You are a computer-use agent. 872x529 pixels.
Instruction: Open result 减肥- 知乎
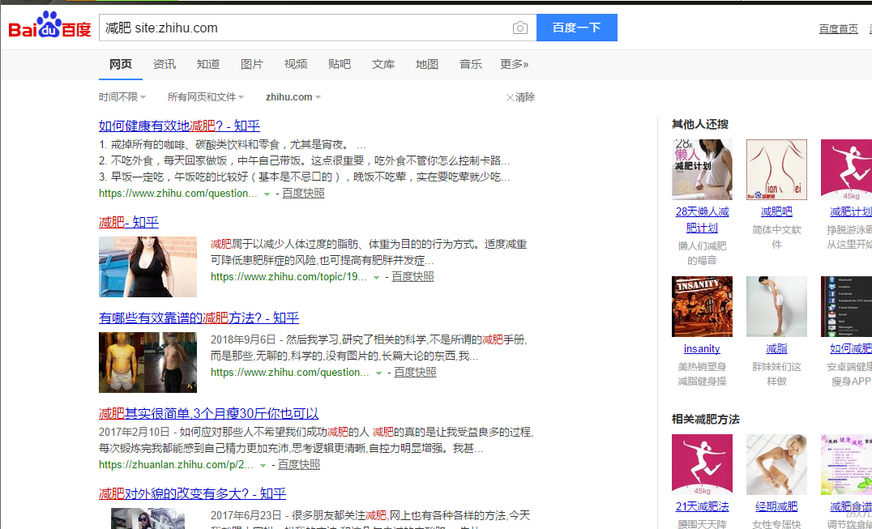click(x=129, y=222)
